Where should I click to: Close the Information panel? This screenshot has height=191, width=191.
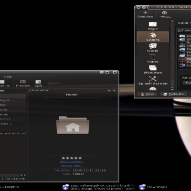pyautogui.click(x=114, y=90)
